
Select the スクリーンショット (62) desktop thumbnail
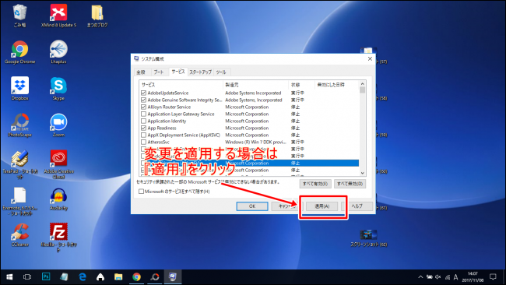[x=368, y=238]
